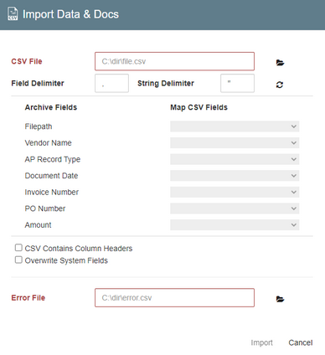Focus the CSV File path field
325x355 pixels.
(x=174, y=61)
